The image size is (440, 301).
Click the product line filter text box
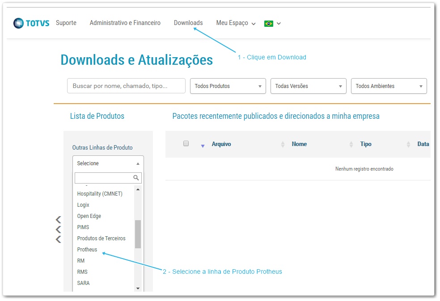[108, 178]
